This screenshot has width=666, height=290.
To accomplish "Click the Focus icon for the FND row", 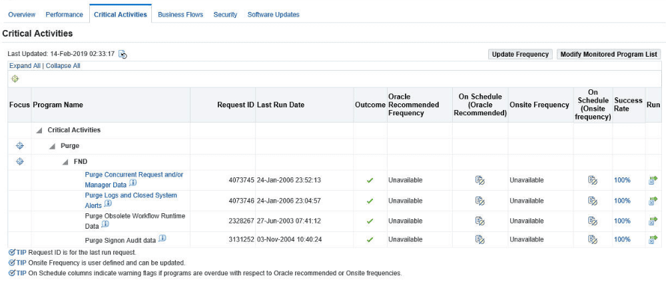I will [x=19, y=161].
